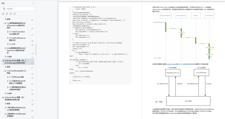Follow the Android Binder原理（三） hyperlink in the page
Screen dimensions: 225x119
coord(181,64)
